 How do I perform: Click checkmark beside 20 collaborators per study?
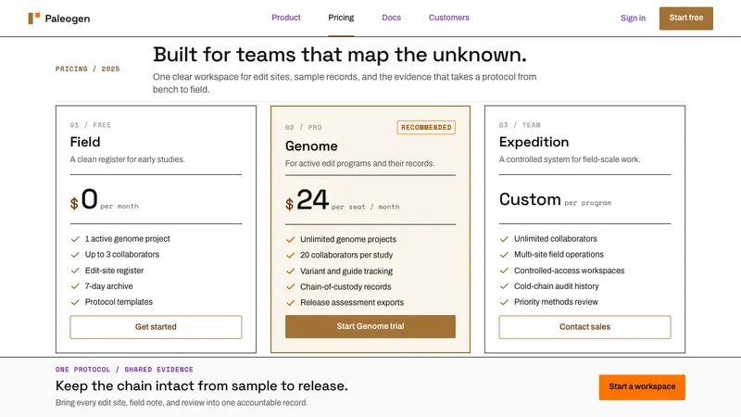pos(291,256)
